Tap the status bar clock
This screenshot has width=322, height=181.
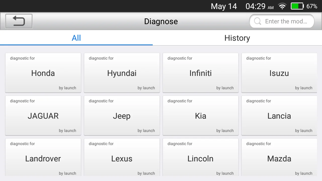click(x=259, y=6)
